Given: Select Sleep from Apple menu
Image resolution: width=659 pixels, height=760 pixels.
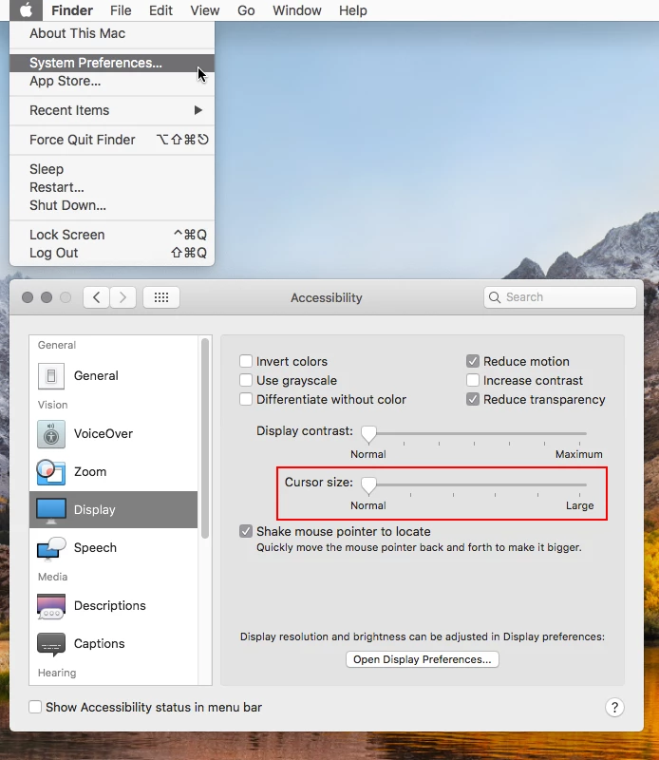Looking at the screenshot, I should (112, 169).
